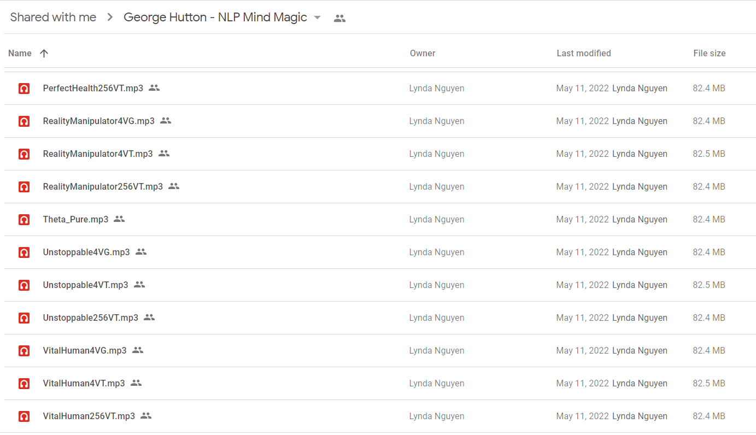
Task: Click audio icon of PerfectHealth256VT.mp3
Action: point(24,88)
